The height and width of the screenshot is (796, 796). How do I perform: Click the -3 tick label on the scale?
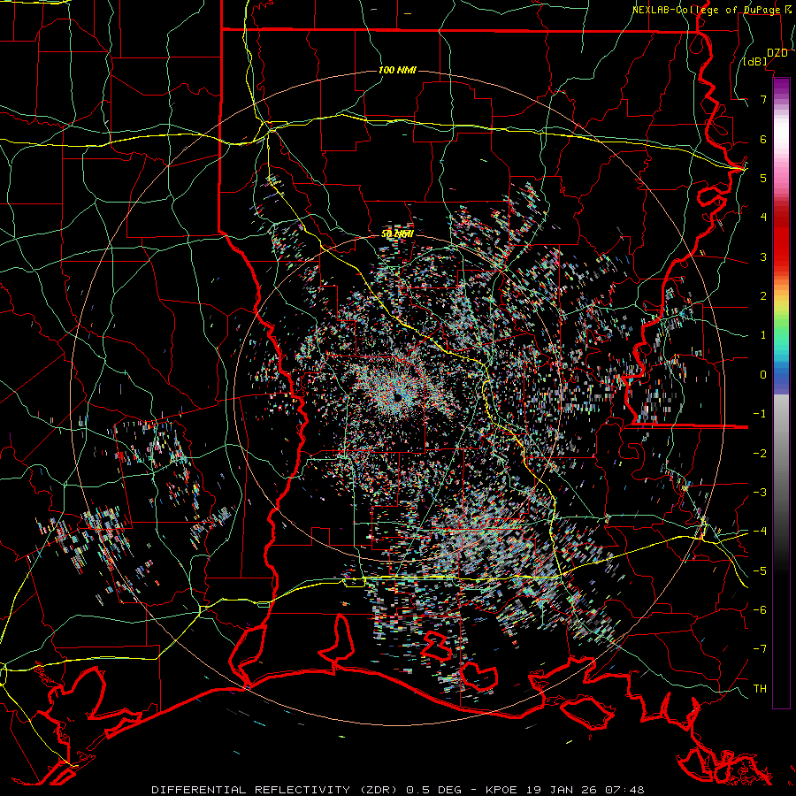click(760, 492)
